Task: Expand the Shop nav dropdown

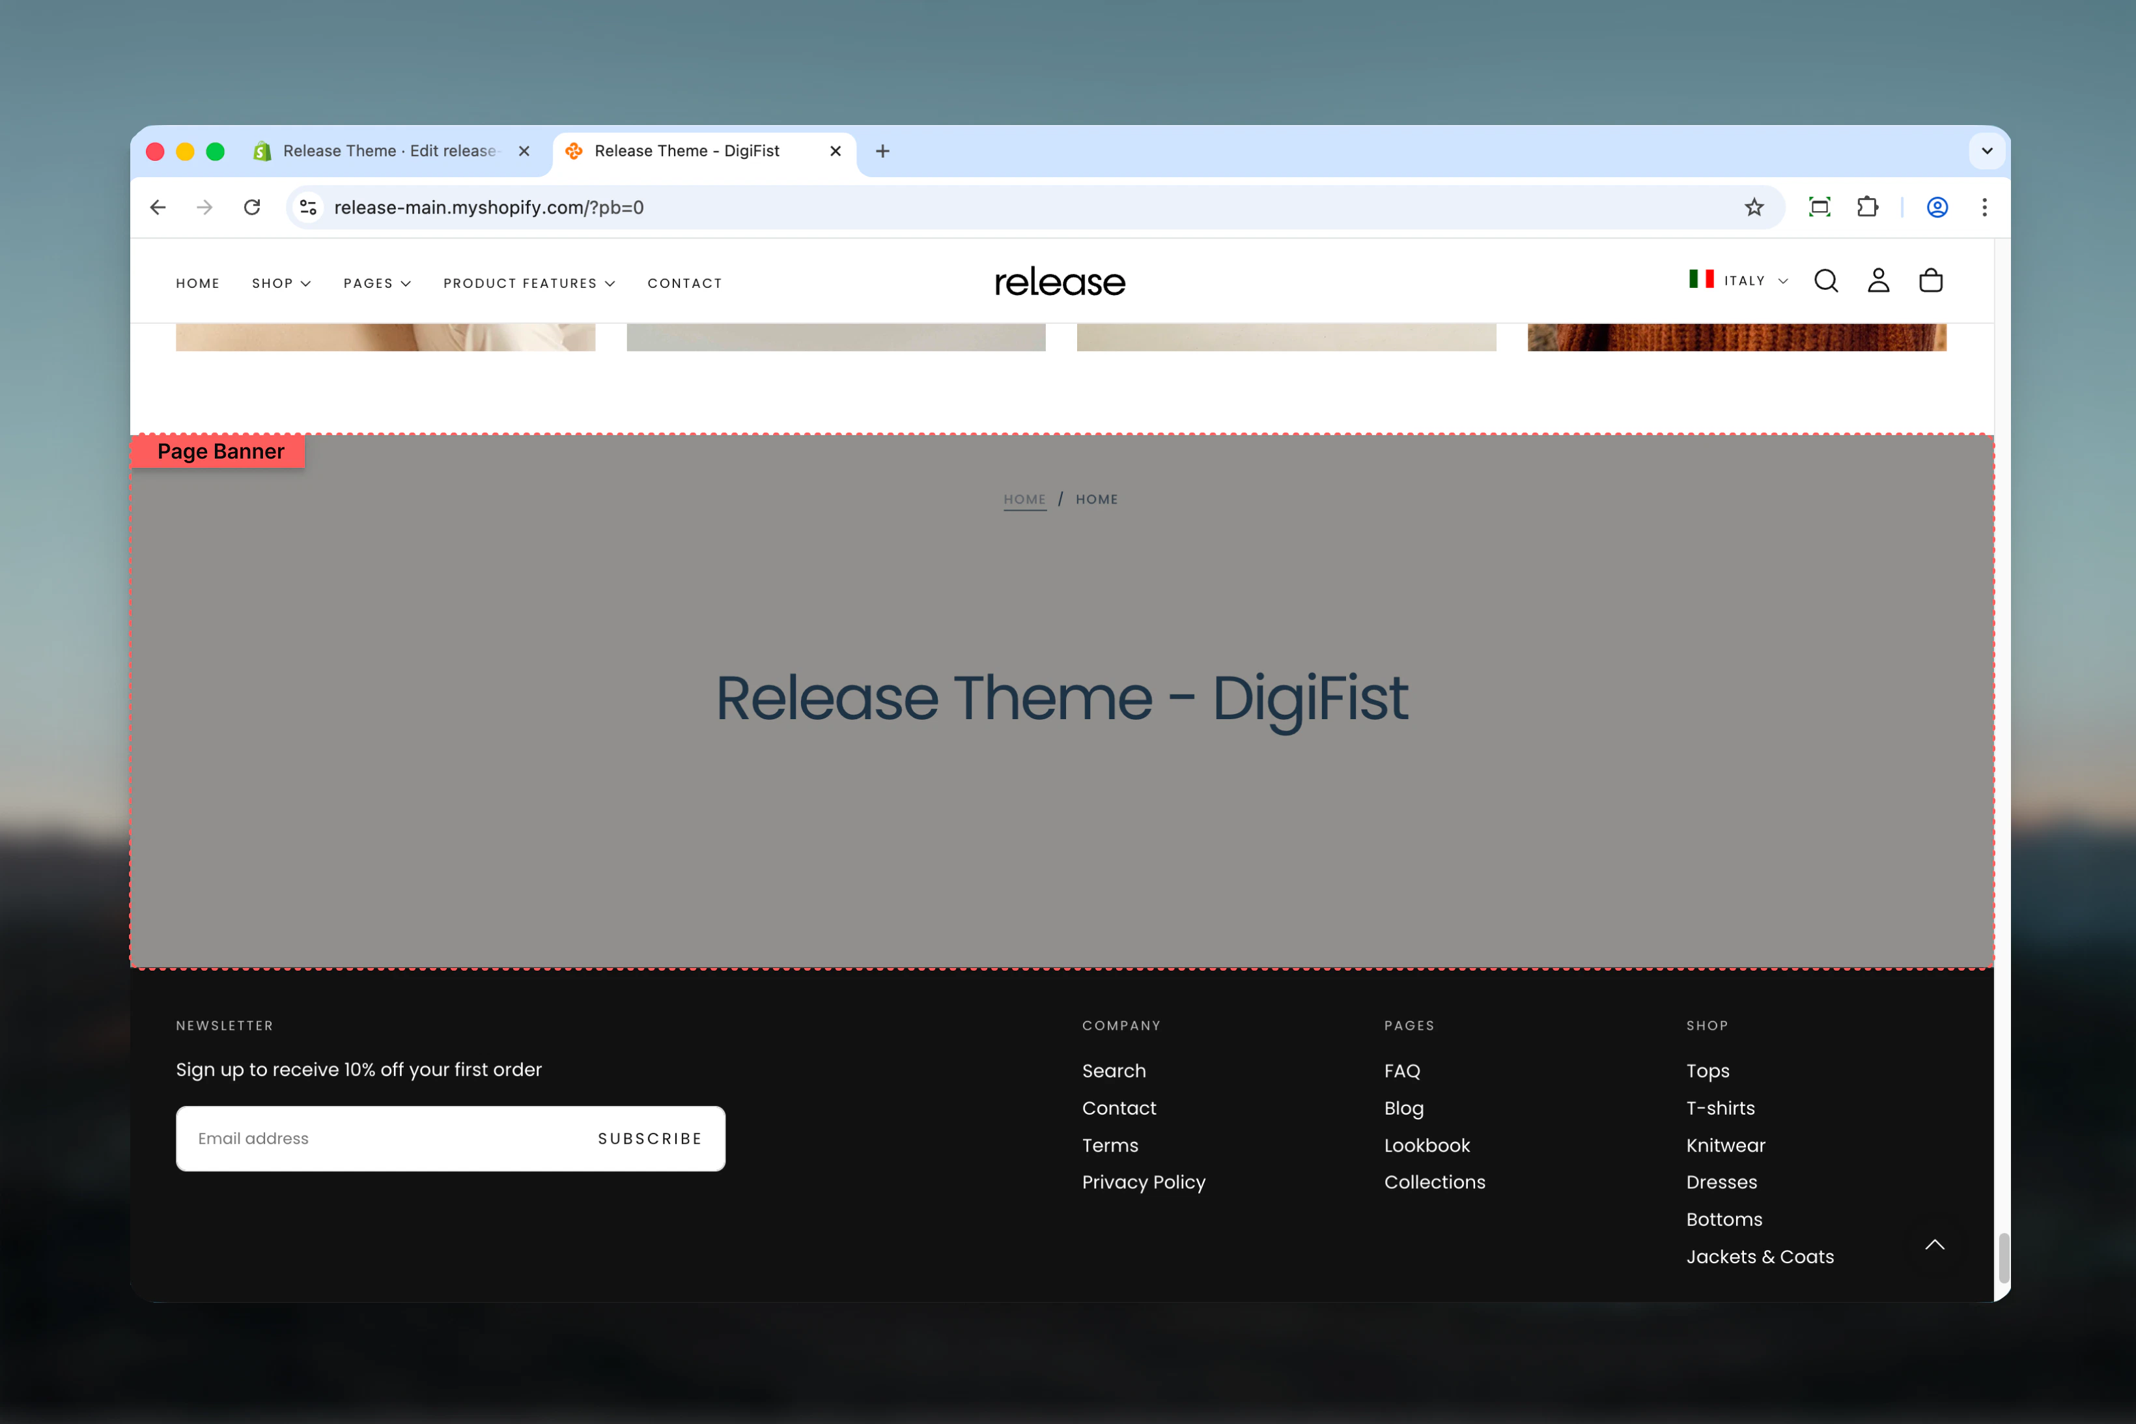Action: 281,283
